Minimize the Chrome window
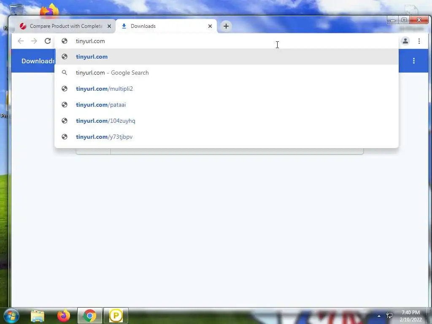The height and width of the screenshot is (324, 432). [393, 20]
